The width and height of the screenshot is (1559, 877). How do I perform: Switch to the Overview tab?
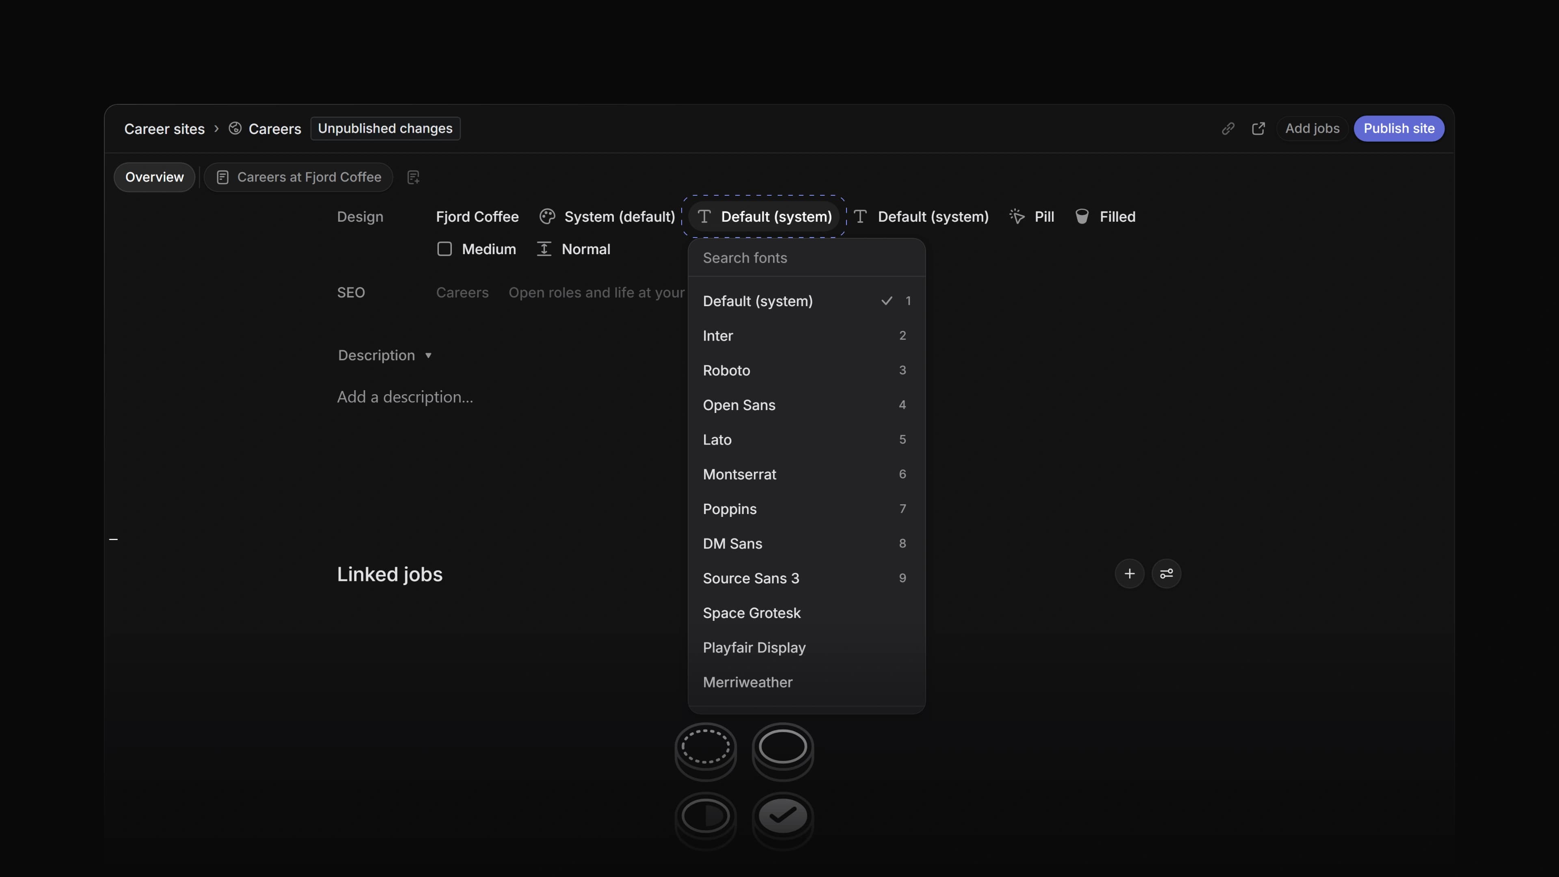(154, 177)
